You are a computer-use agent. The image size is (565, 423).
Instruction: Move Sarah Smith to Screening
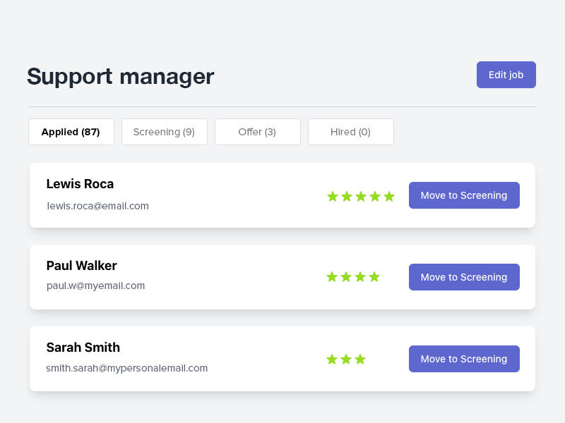tap(464, 359)
